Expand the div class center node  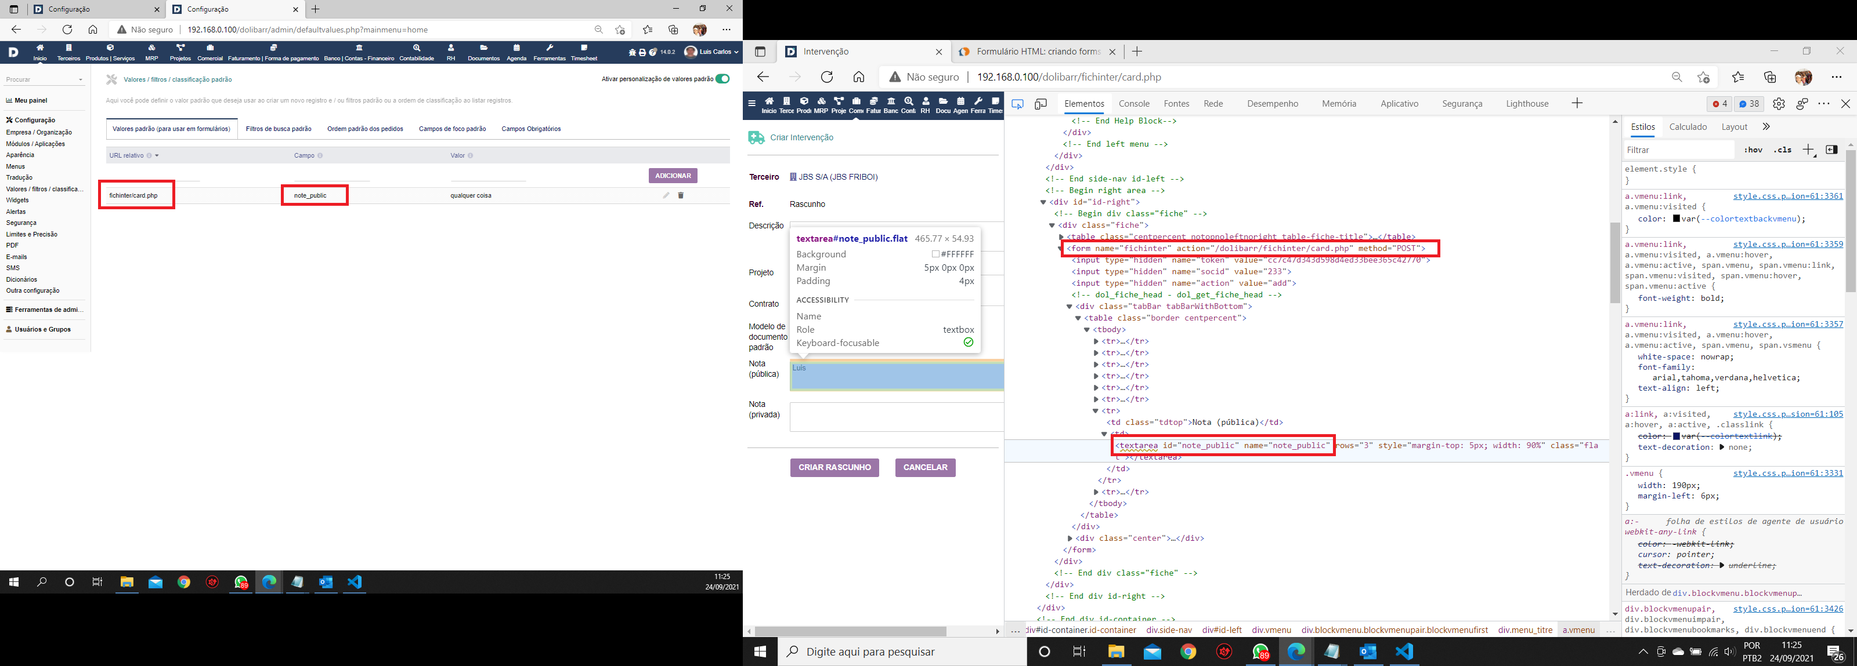[1070, 538]
